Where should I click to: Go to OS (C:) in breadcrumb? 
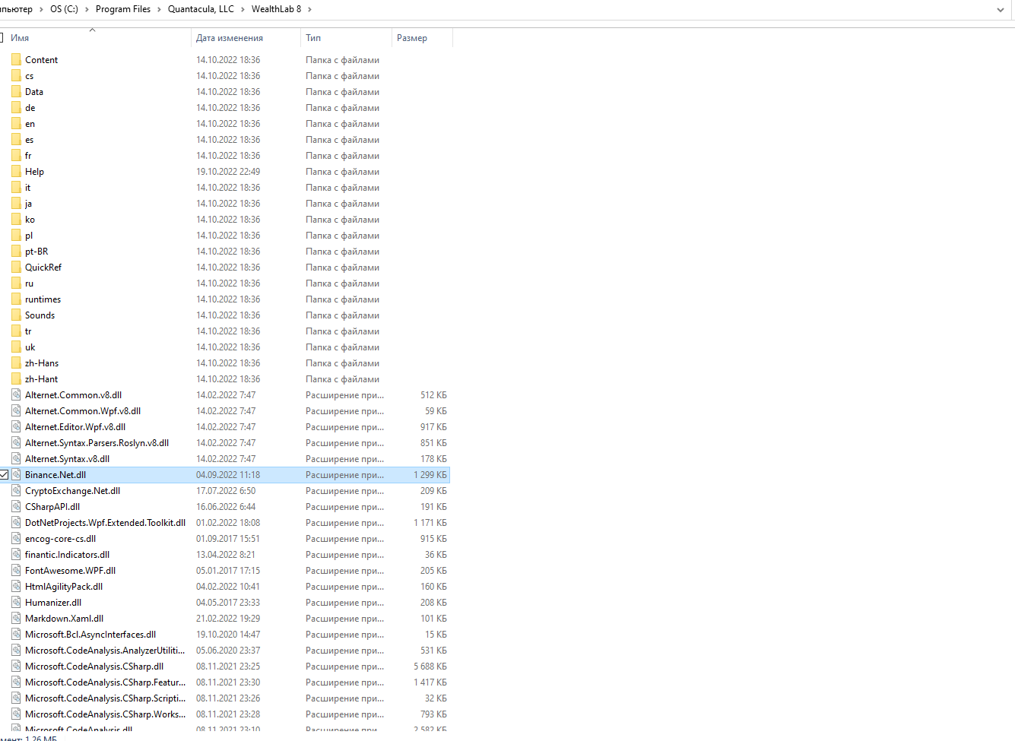coord(64,9)
